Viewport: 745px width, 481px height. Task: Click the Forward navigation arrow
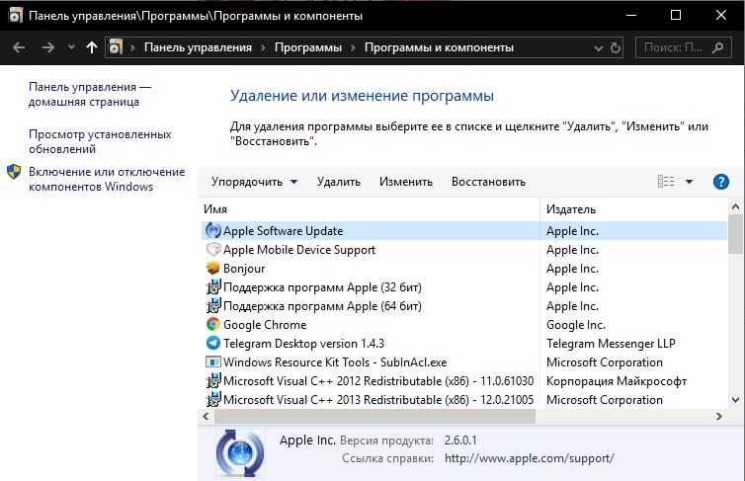click(47, 47)
